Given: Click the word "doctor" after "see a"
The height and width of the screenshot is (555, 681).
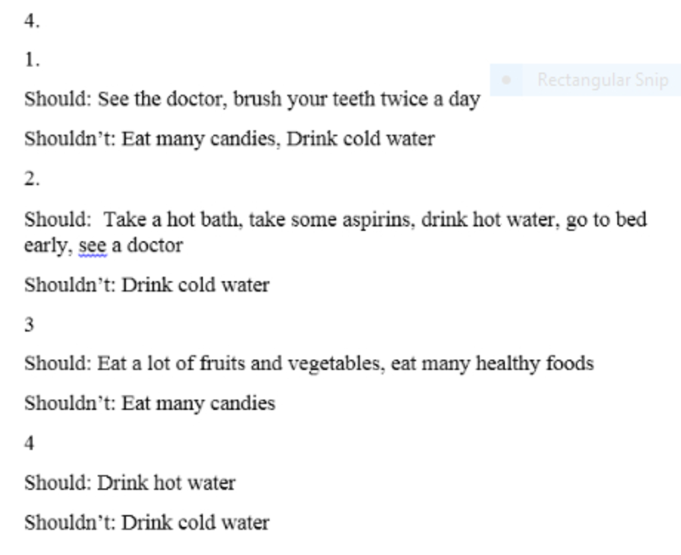Looking at the screenshot, I should [154, 246].
